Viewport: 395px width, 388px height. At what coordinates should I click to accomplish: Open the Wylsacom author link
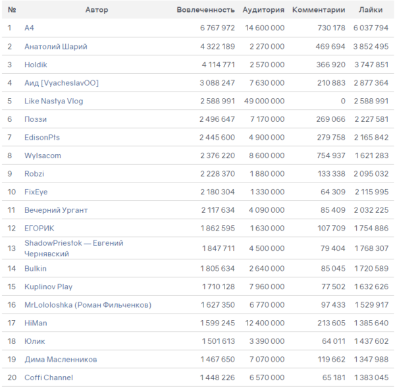(x=43, y=155)
